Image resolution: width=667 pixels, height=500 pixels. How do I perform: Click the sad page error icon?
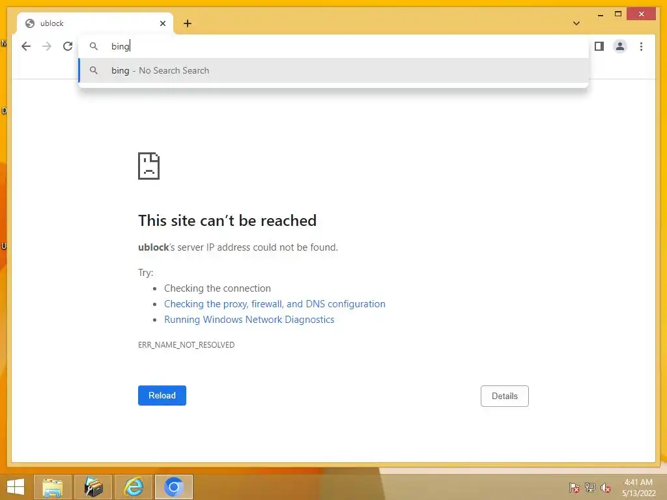click(x=149, y=166)
